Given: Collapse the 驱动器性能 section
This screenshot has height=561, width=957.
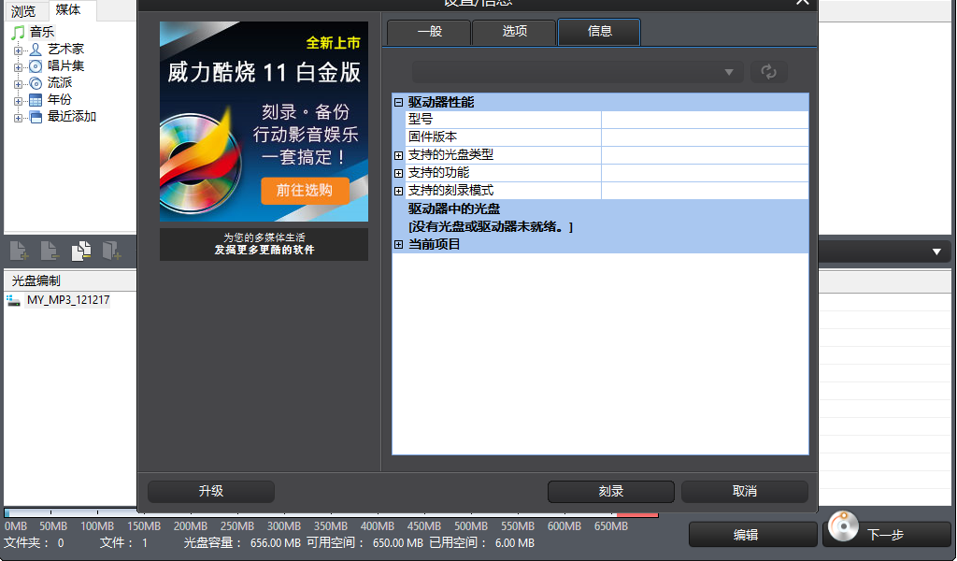Looking at the screenshot, I should click(x=398, y=103).
